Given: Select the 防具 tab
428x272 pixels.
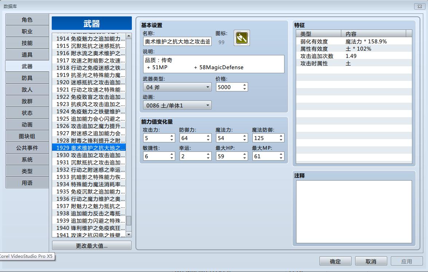Looking at the screenshot, I should [x=27, y=78].
